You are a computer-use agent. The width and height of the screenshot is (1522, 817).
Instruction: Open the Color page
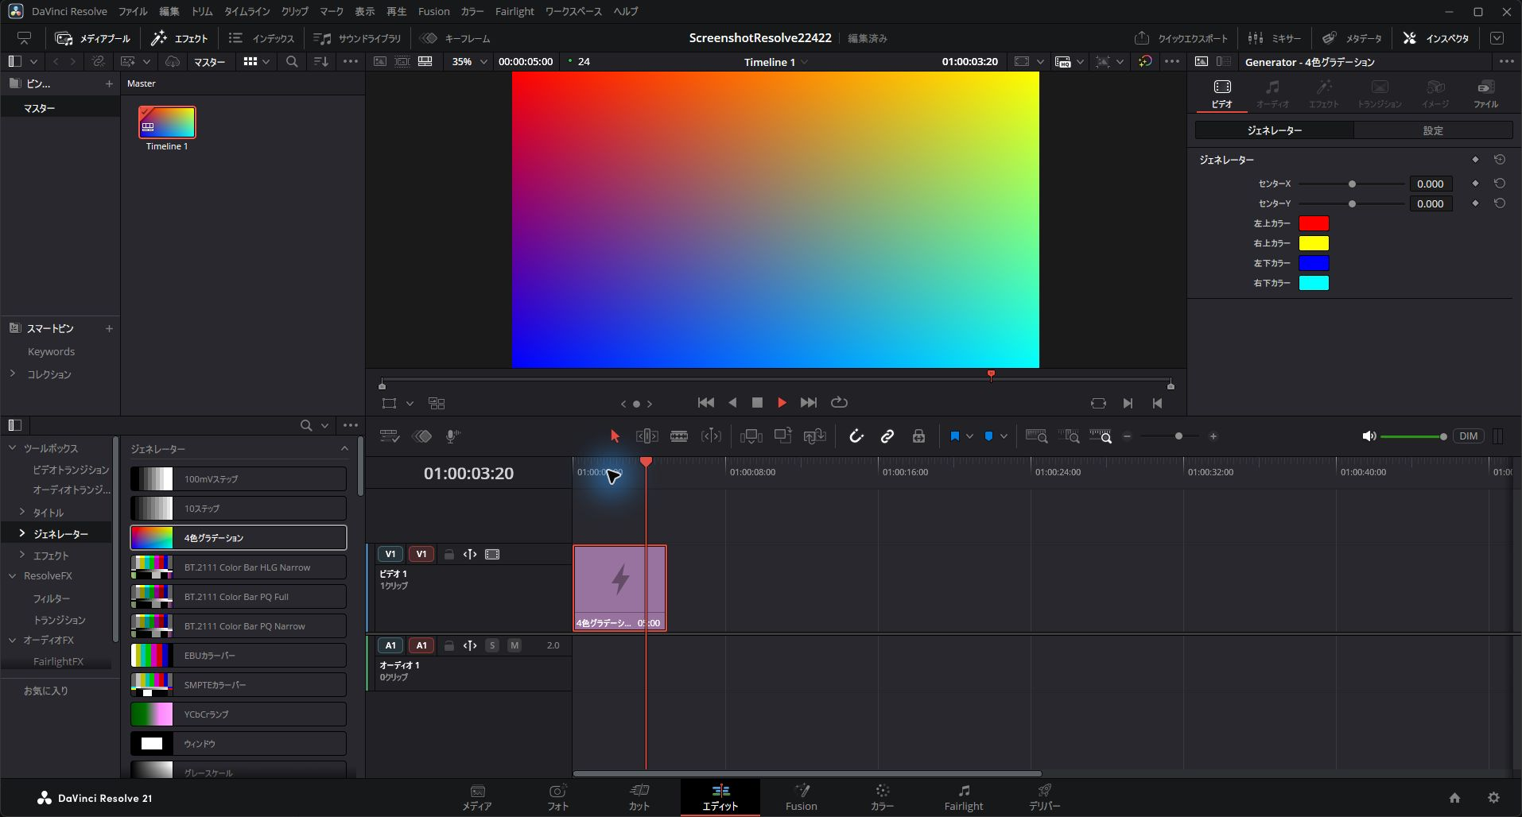(x=882, y=797)
